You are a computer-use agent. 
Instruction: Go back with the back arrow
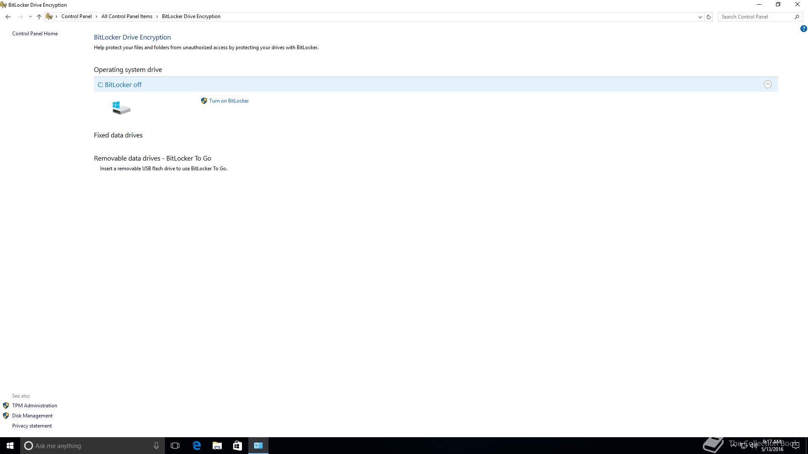[x=8, y=17]
